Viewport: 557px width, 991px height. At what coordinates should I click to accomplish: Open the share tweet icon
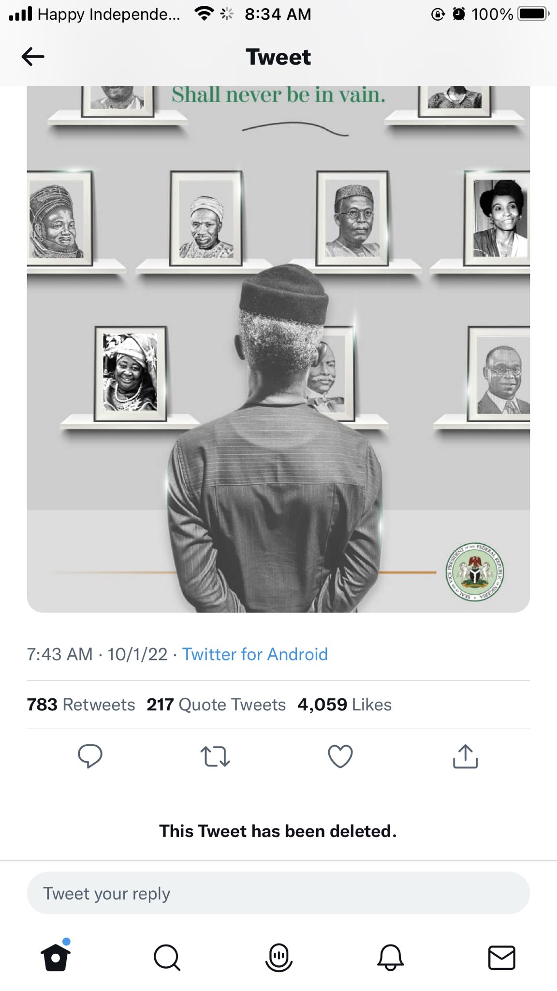pyautogui.click(x=465, y=756)
